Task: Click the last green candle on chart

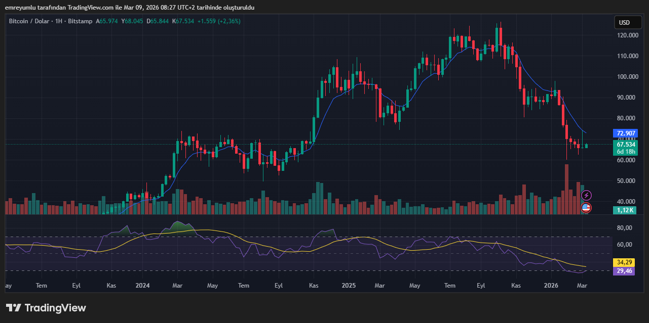Action: point(586,146)
